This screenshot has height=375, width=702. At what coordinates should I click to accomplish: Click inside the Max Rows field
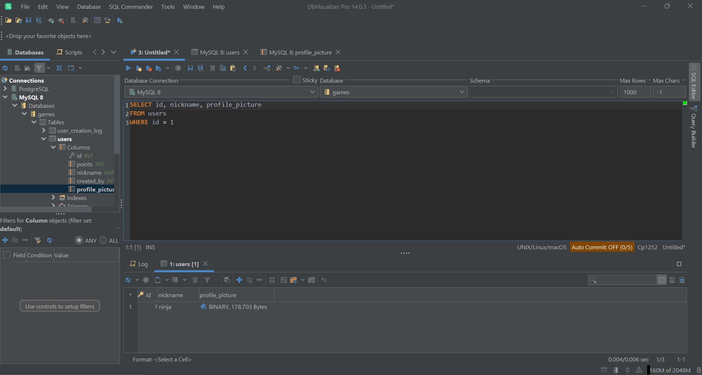[635, 92]
